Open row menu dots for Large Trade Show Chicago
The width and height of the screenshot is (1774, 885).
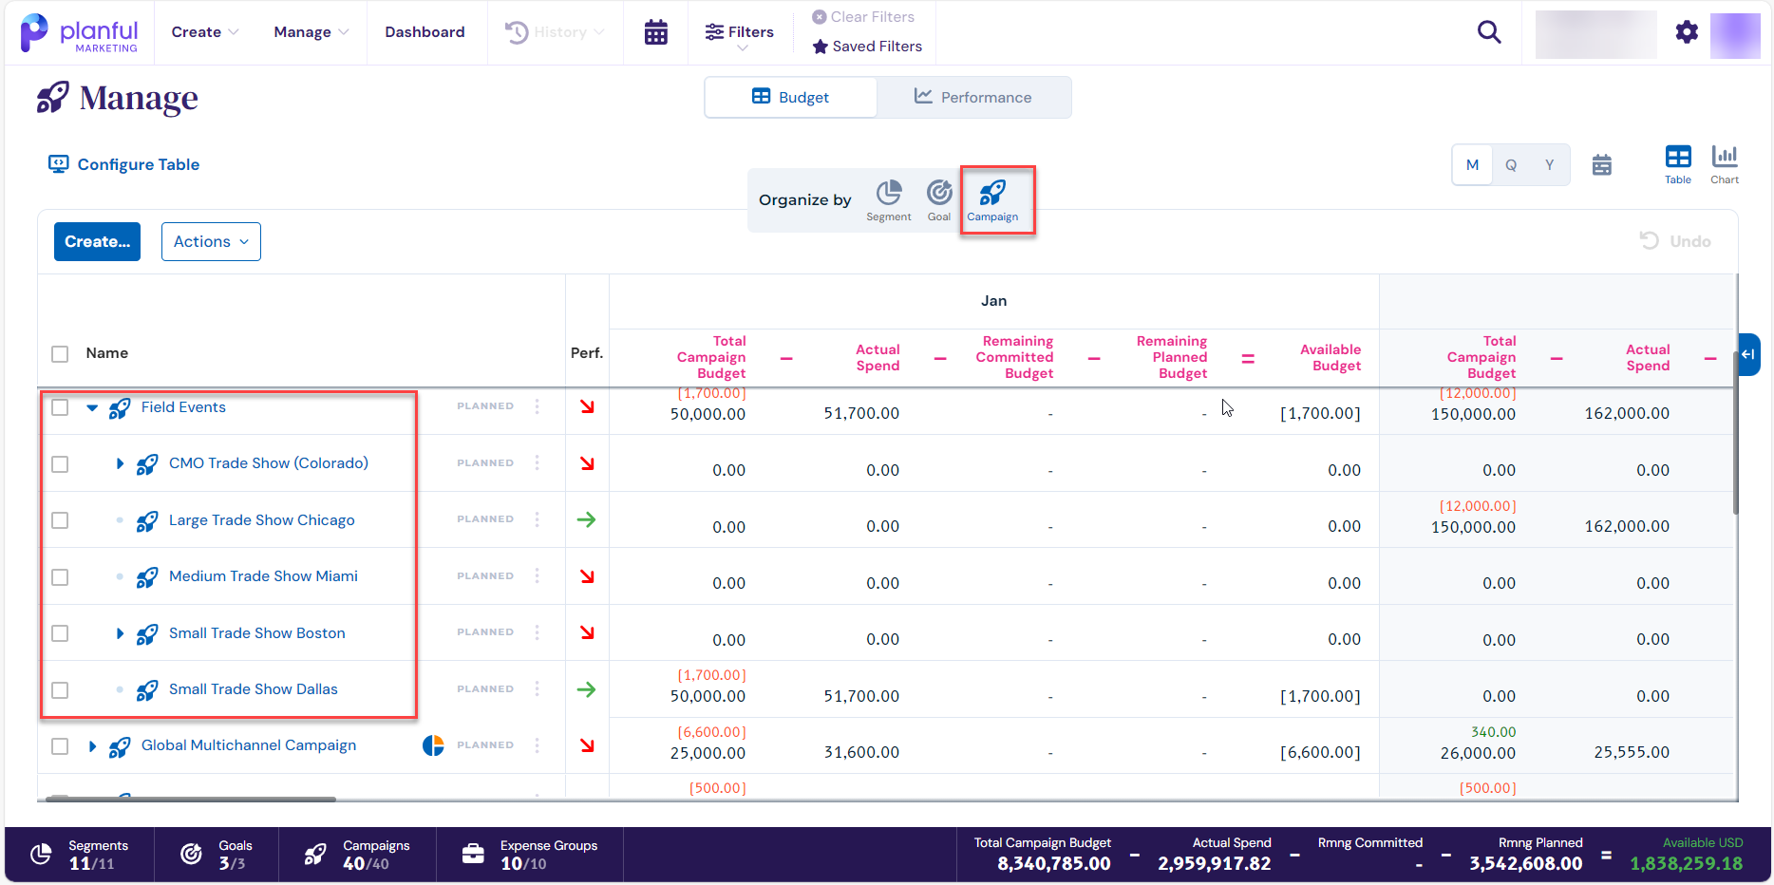tap(538, 519)
